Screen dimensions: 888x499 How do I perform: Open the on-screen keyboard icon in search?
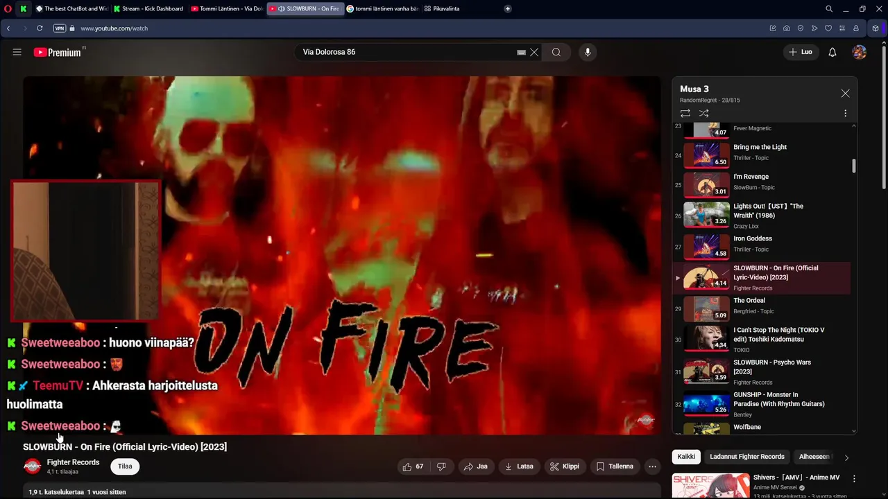[x=521, y=52]
